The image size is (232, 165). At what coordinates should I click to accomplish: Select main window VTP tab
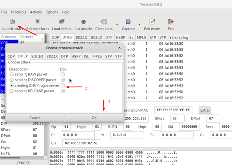point(163,38)
